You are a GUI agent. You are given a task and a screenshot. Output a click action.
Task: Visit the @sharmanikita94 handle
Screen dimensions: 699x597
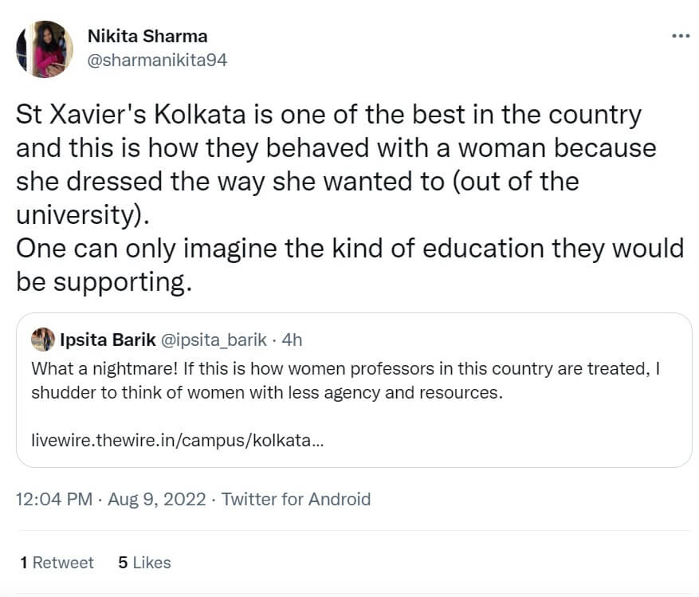click(156, 60)
